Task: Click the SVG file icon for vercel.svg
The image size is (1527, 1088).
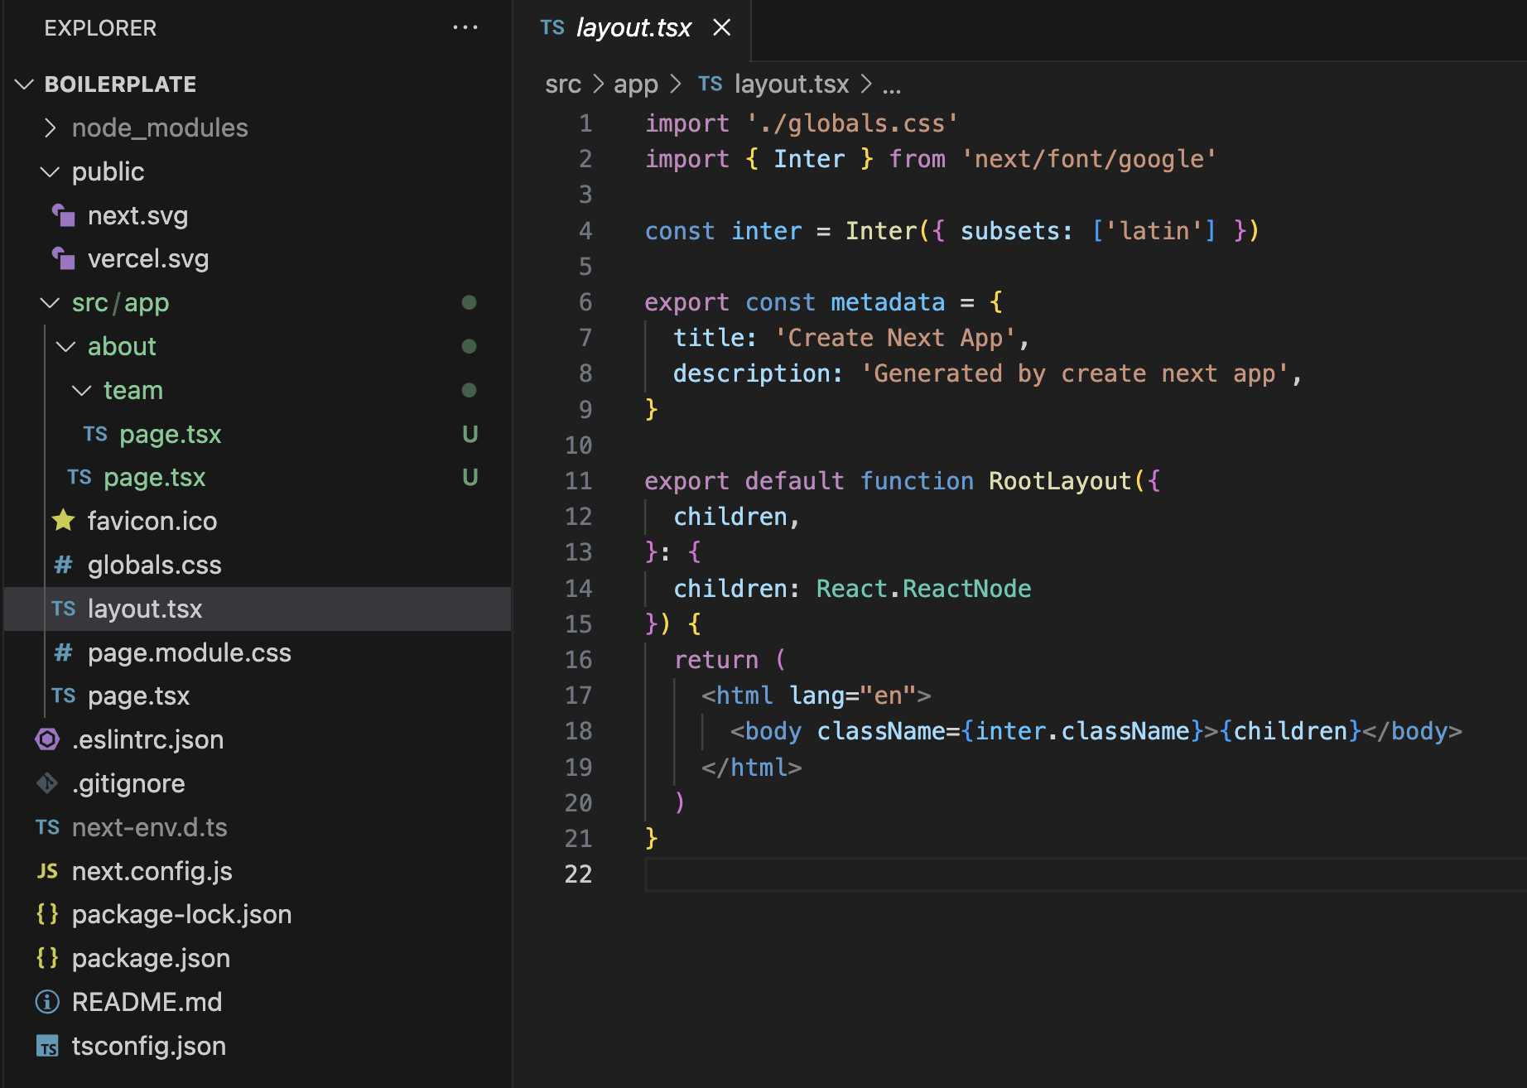Action: (64, 259)
